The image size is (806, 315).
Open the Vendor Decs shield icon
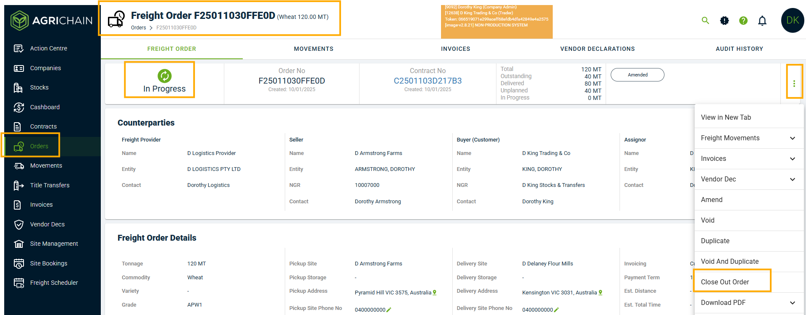click(18, 224)
